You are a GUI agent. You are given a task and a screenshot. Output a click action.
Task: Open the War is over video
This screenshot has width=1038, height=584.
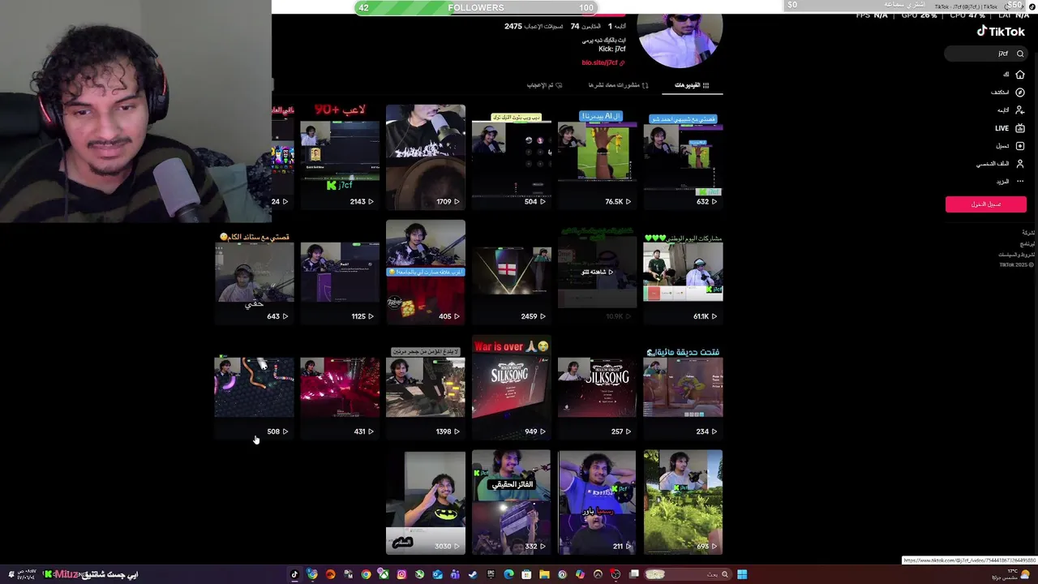pos(511,388)
